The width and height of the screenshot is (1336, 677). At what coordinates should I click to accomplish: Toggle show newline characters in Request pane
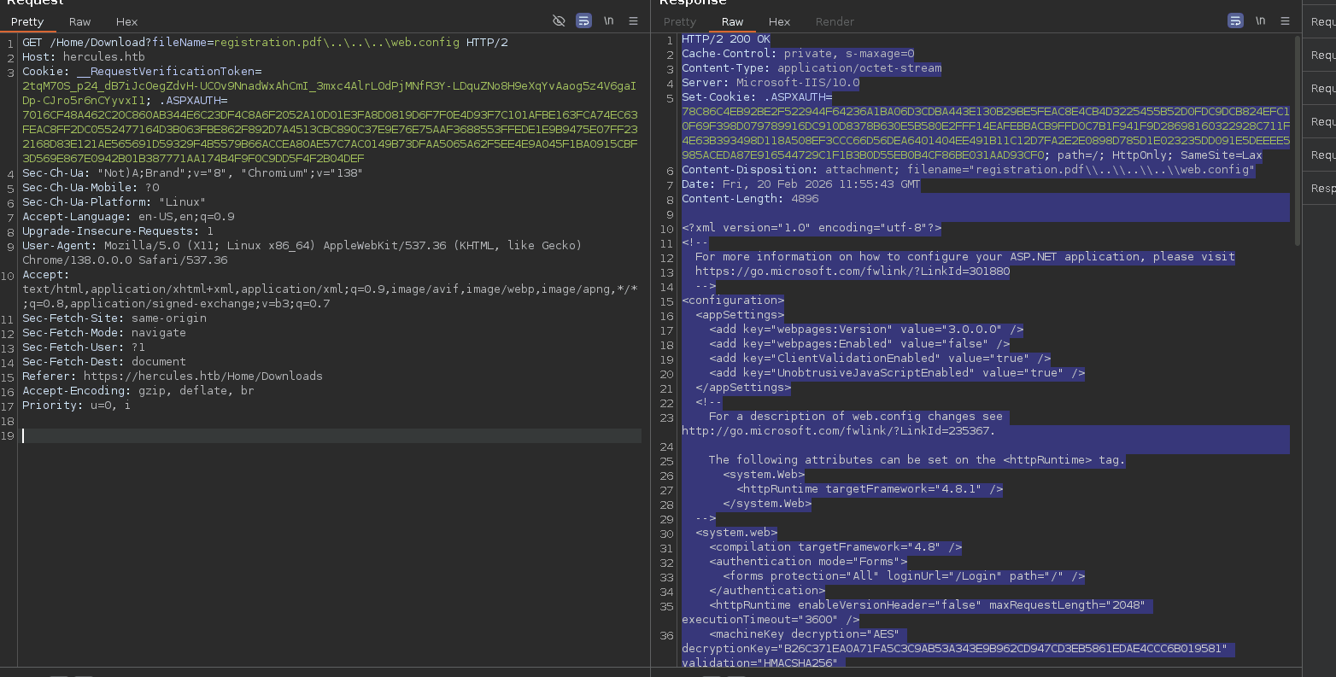608,20
